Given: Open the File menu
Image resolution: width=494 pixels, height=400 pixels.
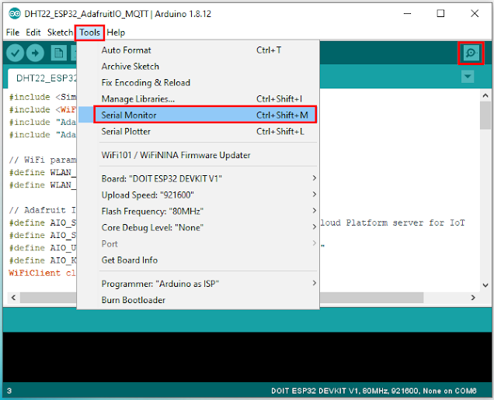Looking at the screenshot, I should click(x=12, y=33).
